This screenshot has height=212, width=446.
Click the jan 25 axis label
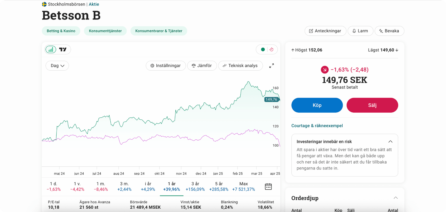point(218,174)
